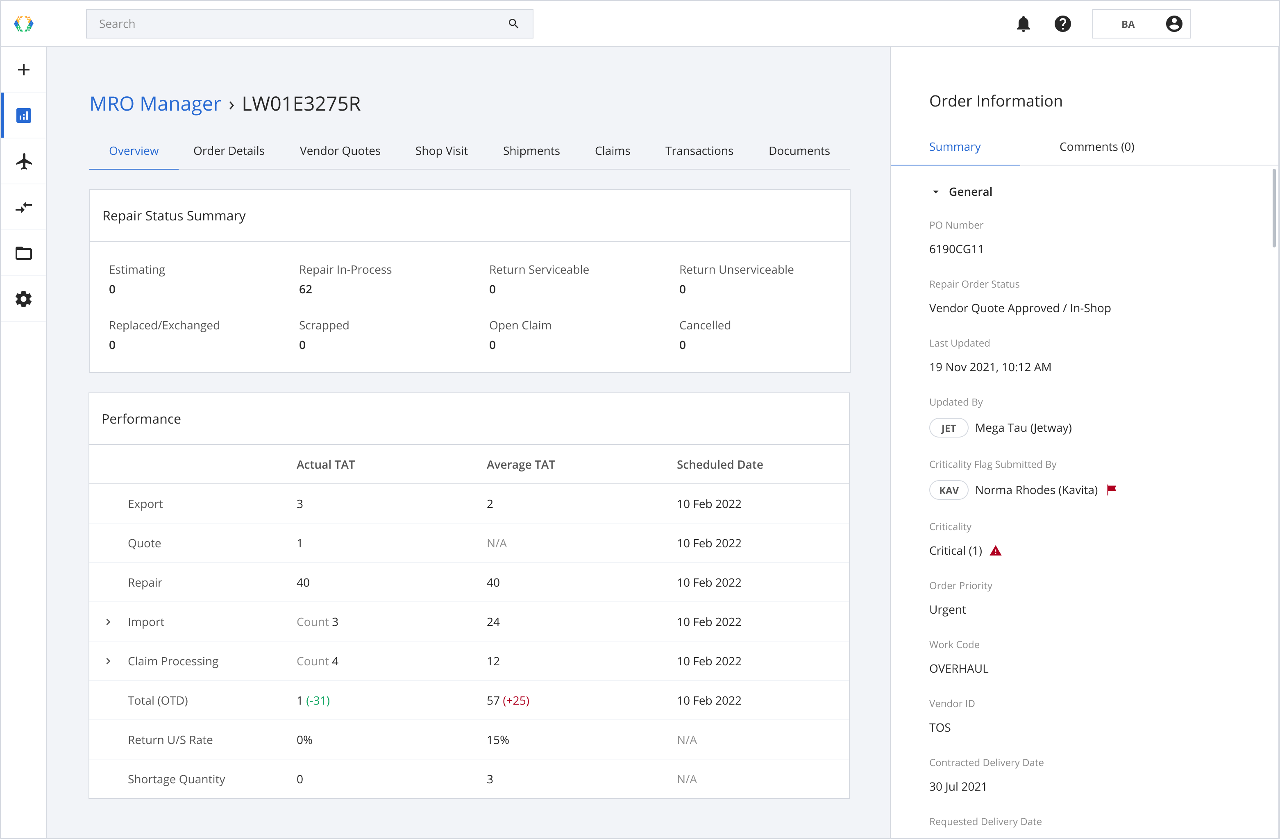The height and width of the screenshot is (839, 1280).
Task: Click the search magnifier icon
Action: pyautogui.click(x=514, y=24)
